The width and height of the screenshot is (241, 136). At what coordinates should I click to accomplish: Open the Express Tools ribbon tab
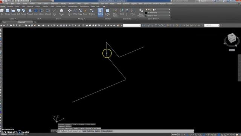(61, 6)
